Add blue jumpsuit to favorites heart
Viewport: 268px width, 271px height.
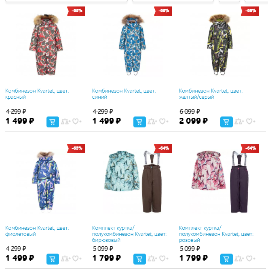tap(164, 121)
